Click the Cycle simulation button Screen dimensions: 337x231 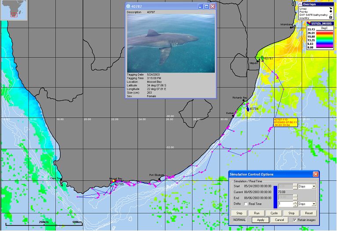click(x=273, y=213)
